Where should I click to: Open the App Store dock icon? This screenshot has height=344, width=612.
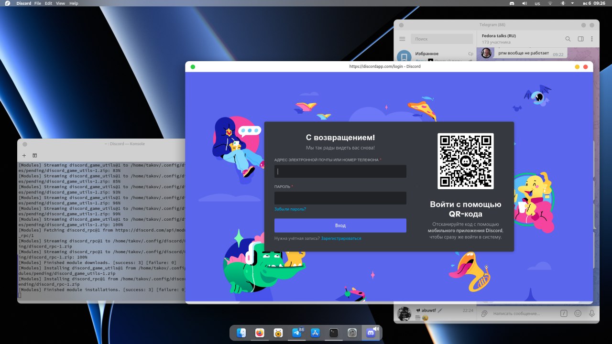click(x=315, y=333)
